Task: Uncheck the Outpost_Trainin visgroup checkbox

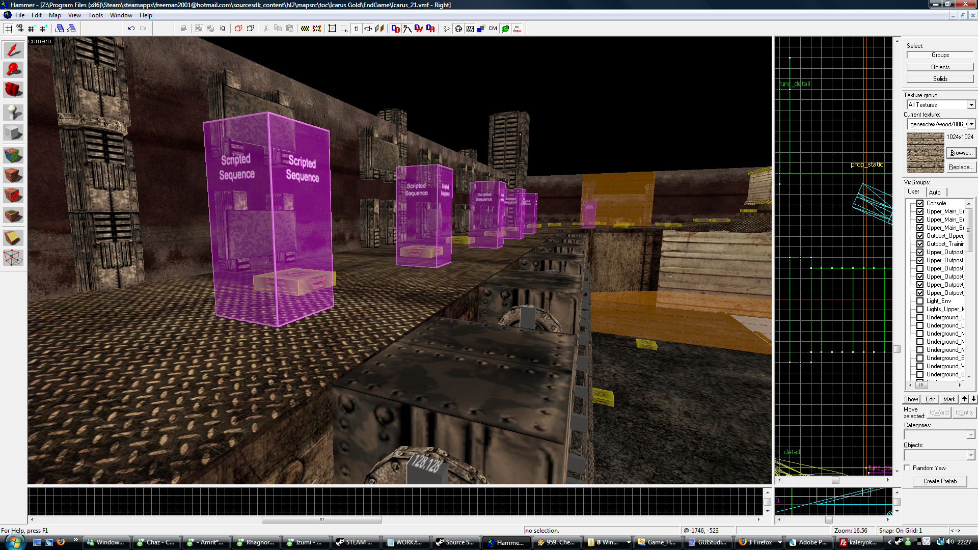Action: pos(920,244)
